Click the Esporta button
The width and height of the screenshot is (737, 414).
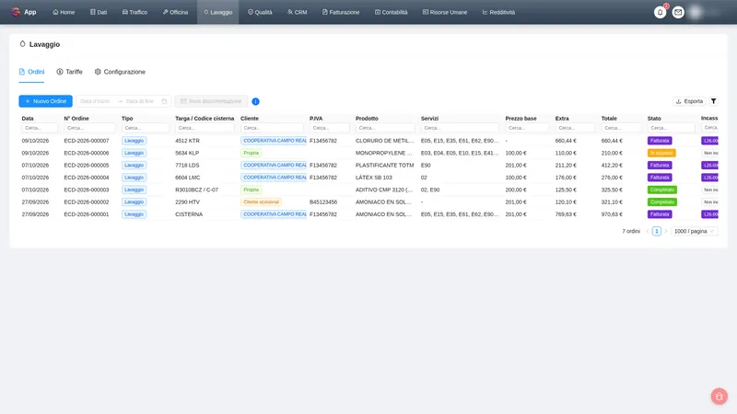point(689,101)
